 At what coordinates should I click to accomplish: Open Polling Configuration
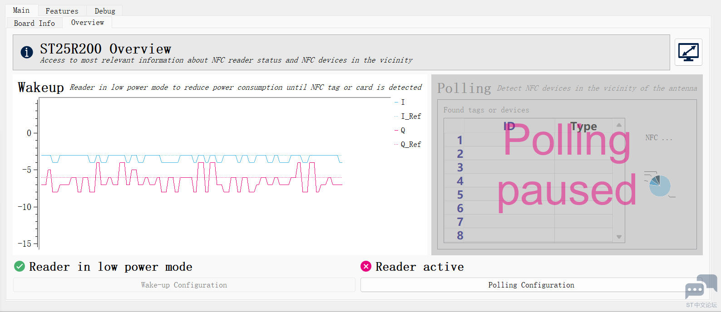pos(531,285)
